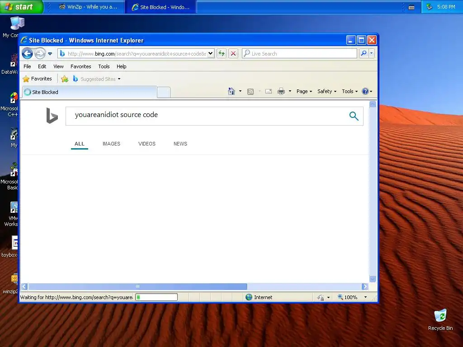Select the winzip desktop icon
Screen dimensions: 463x347
click(10, 284)
